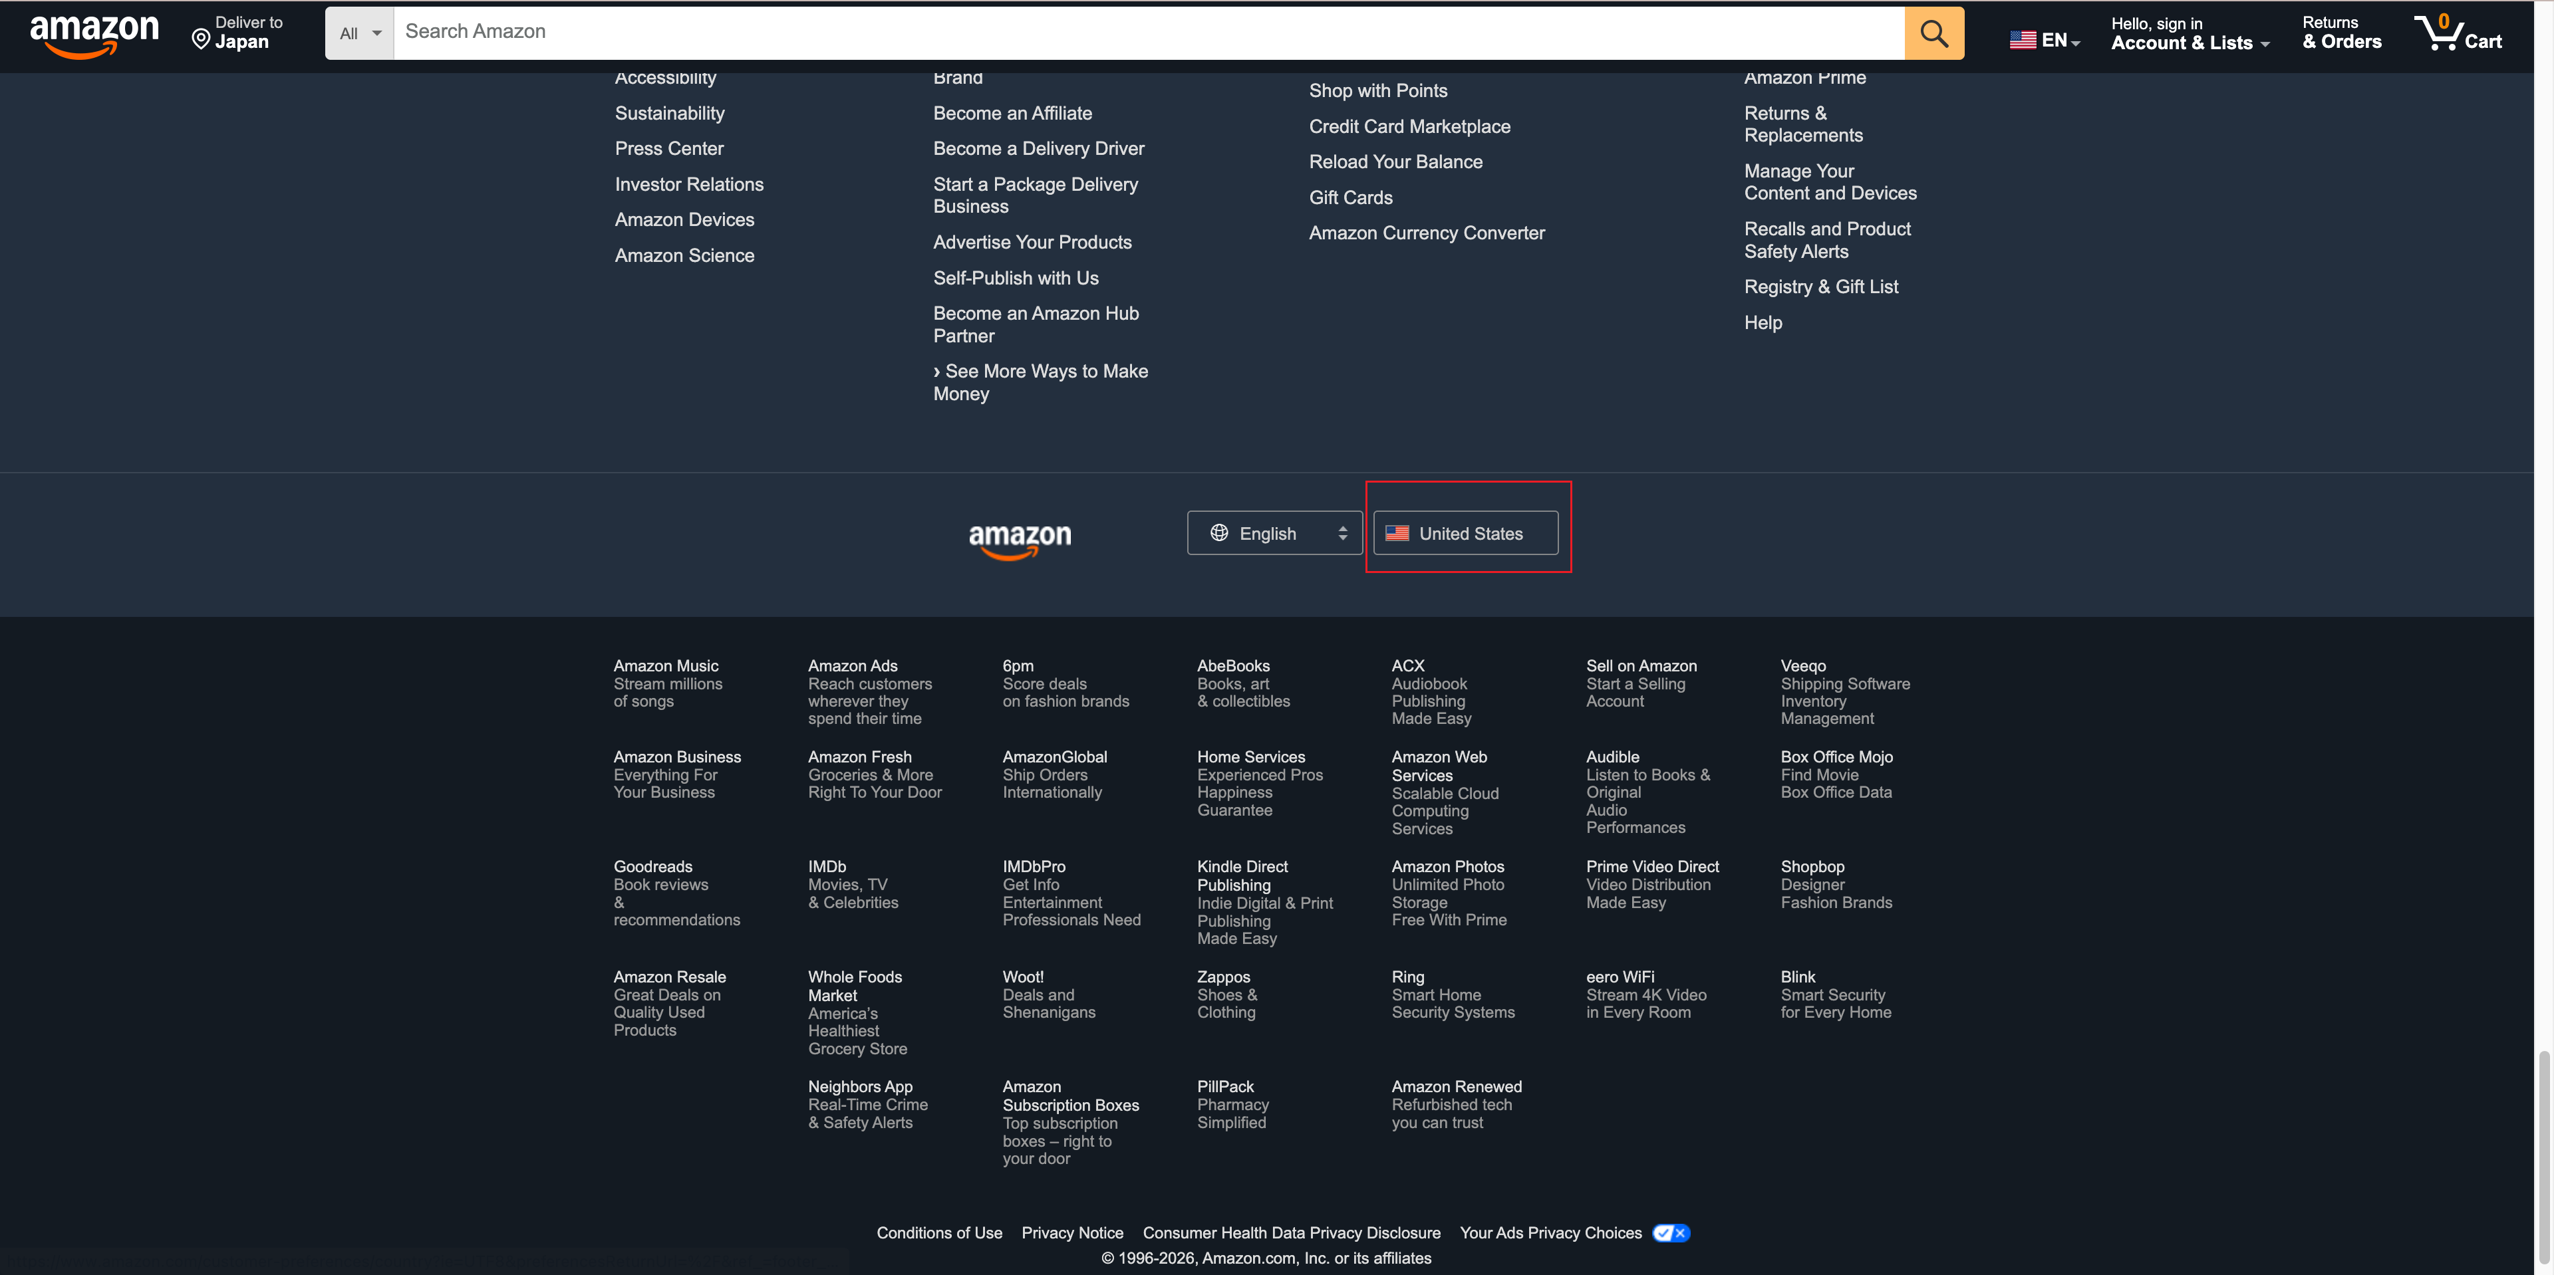2554x1275 pixels.
Task: Click See More Ways to Make Money
Action: 1040,382
